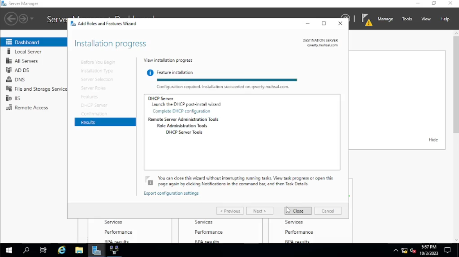The width and height of the screenshot is (459, 257).
Task: Click the Windows Start button
Action: [9, 250]
